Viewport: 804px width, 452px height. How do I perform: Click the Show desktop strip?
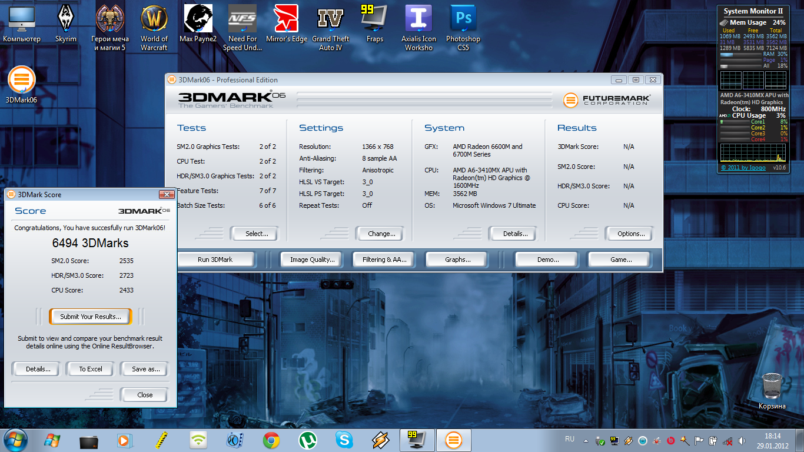800,440
